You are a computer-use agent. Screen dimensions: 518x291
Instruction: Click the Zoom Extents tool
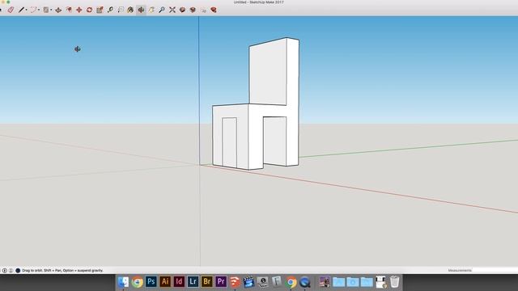172,10
